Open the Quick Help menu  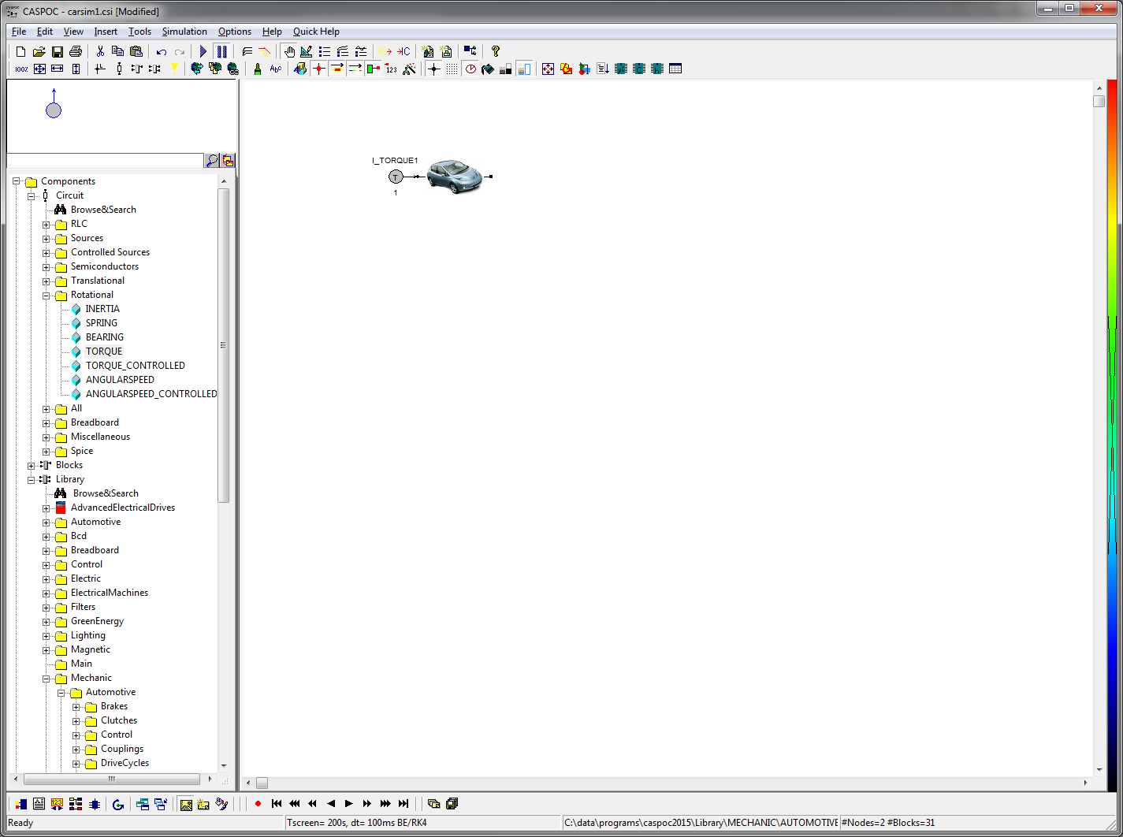[x=316, y=32]
